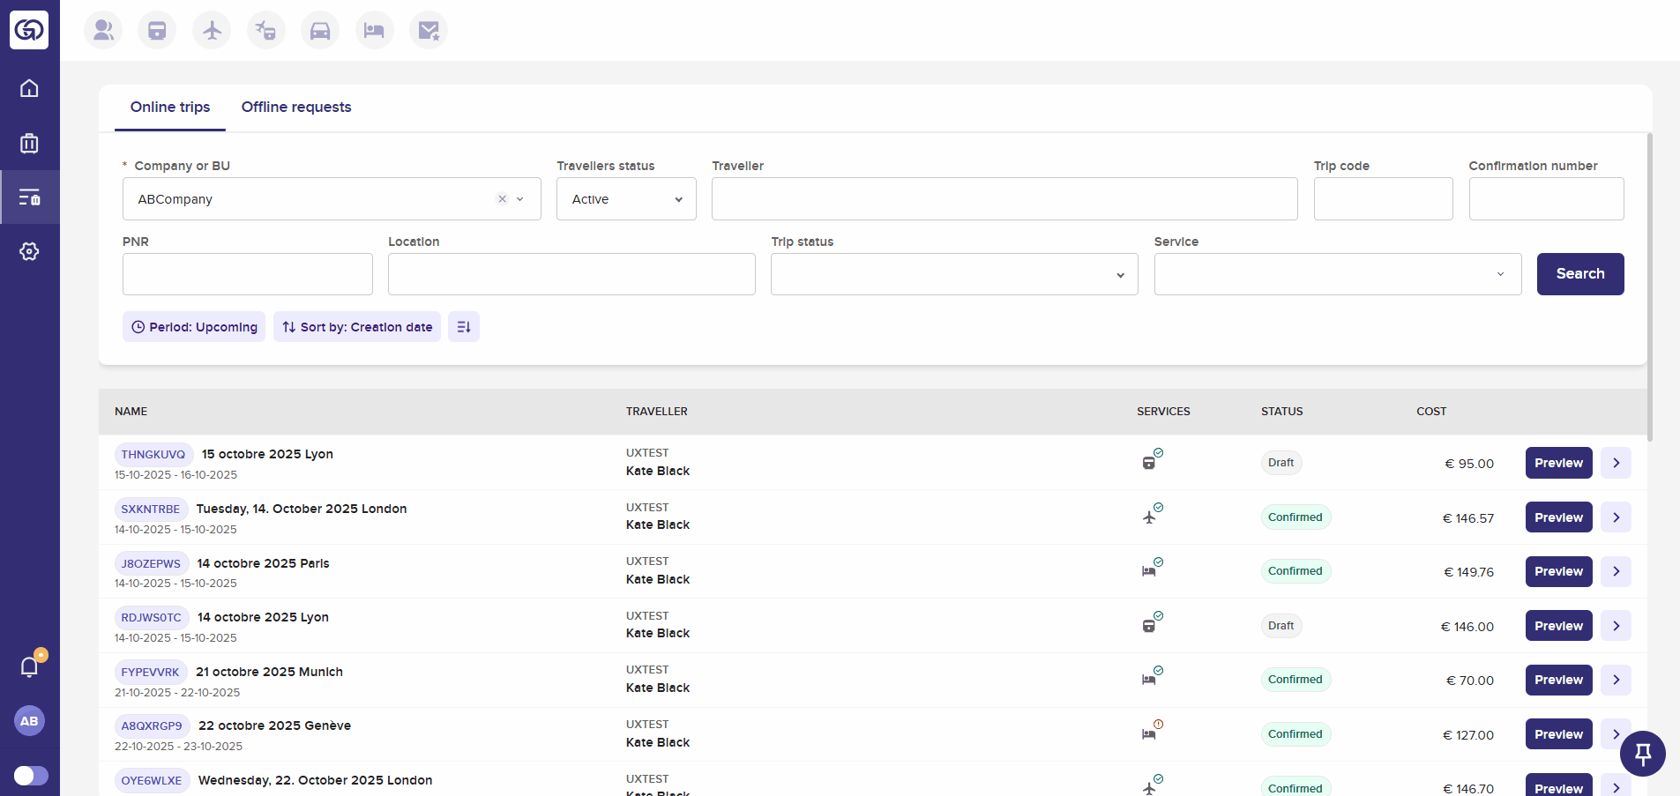The height and width of the screenshot is (796, 1680).
Task: Click the pin floating button
Action: tap(1642, 754)
